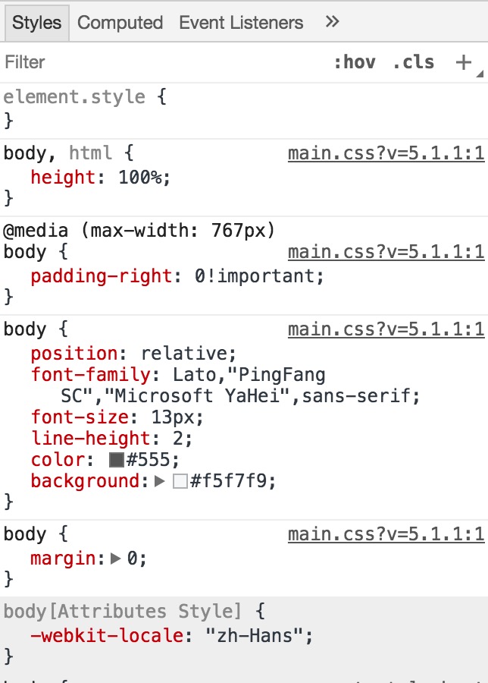Viewport: 488px width, 683px height.
Task: Open the #f5f7f9 background color swatch
Action: point(180,481)
